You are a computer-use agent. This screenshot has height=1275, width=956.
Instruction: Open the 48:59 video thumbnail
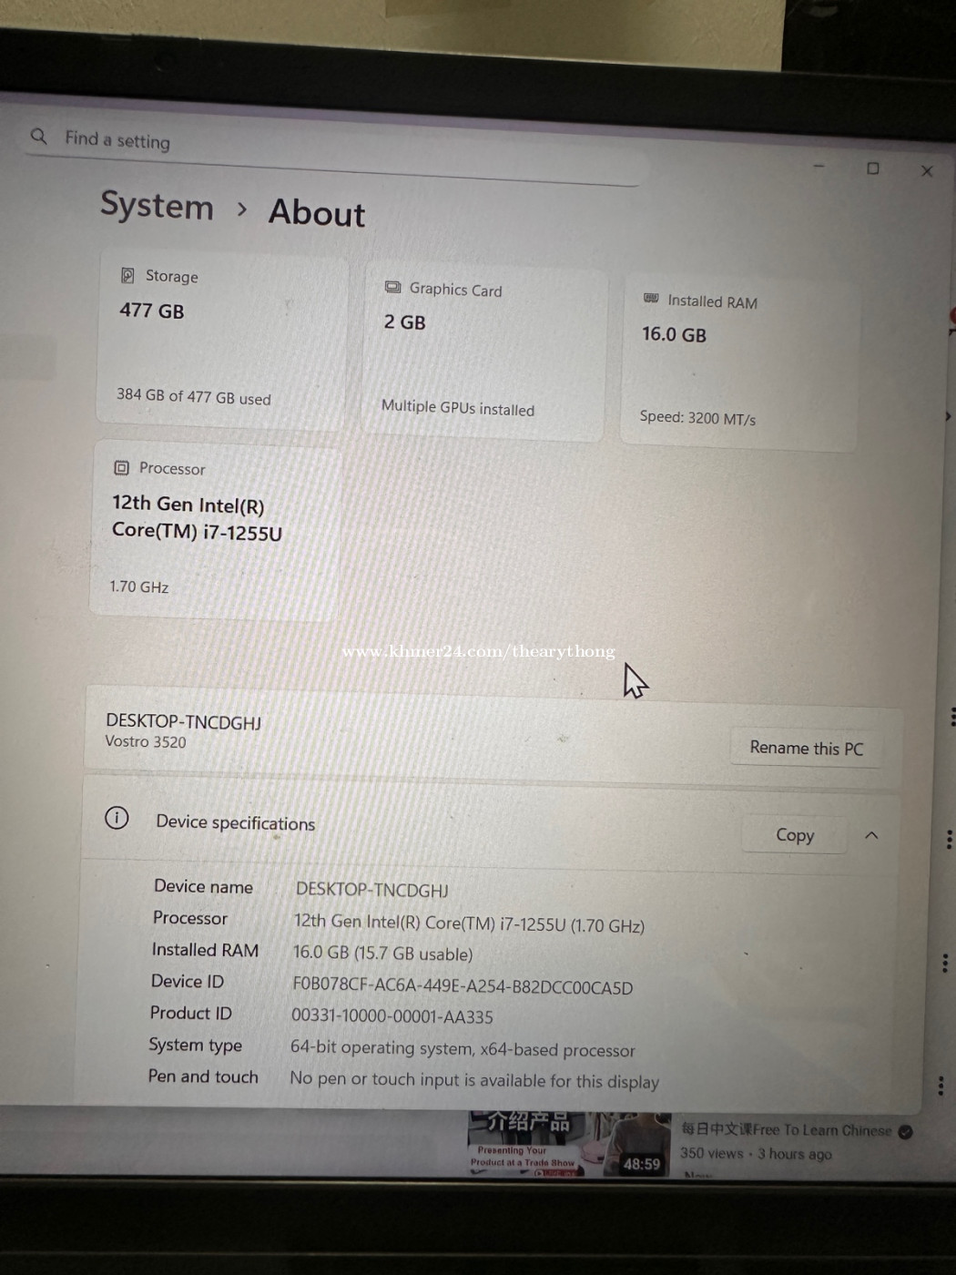pyautogui.click(x=568, y=1144)
